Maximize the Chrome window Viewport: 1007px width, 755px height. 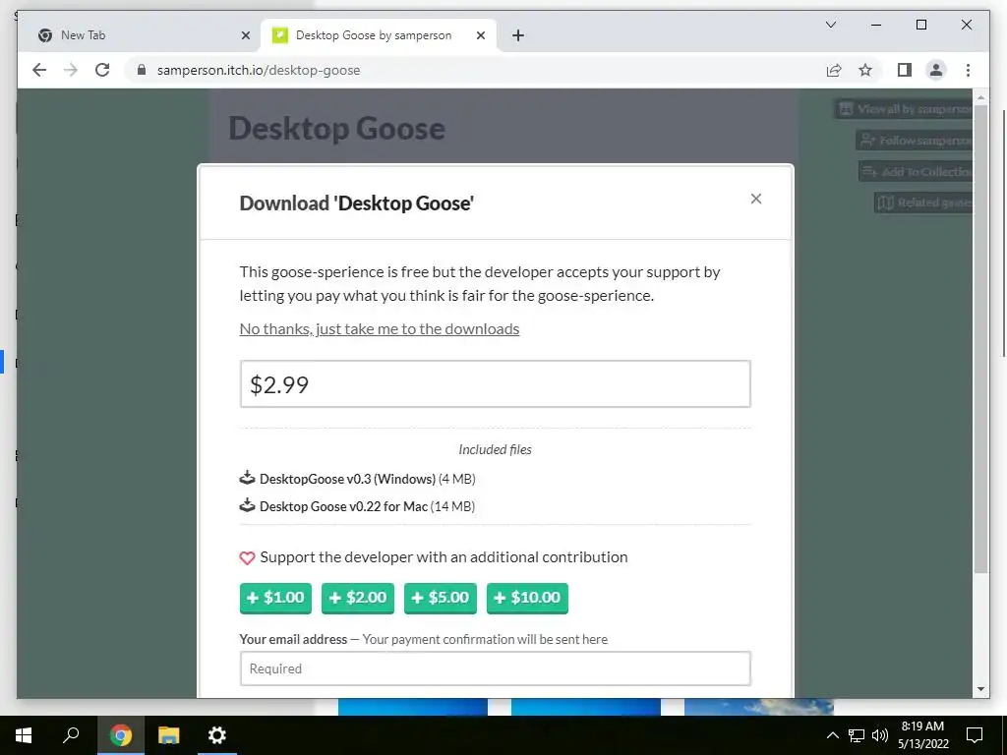click(x=920, y=25)
